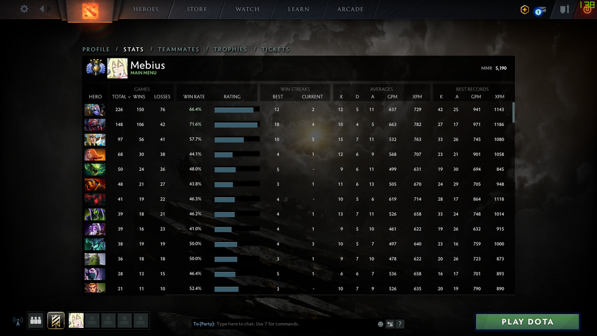Sort by Win Rate column header
597x336 pixels.
pyautogui.click(x=194, y=97)
